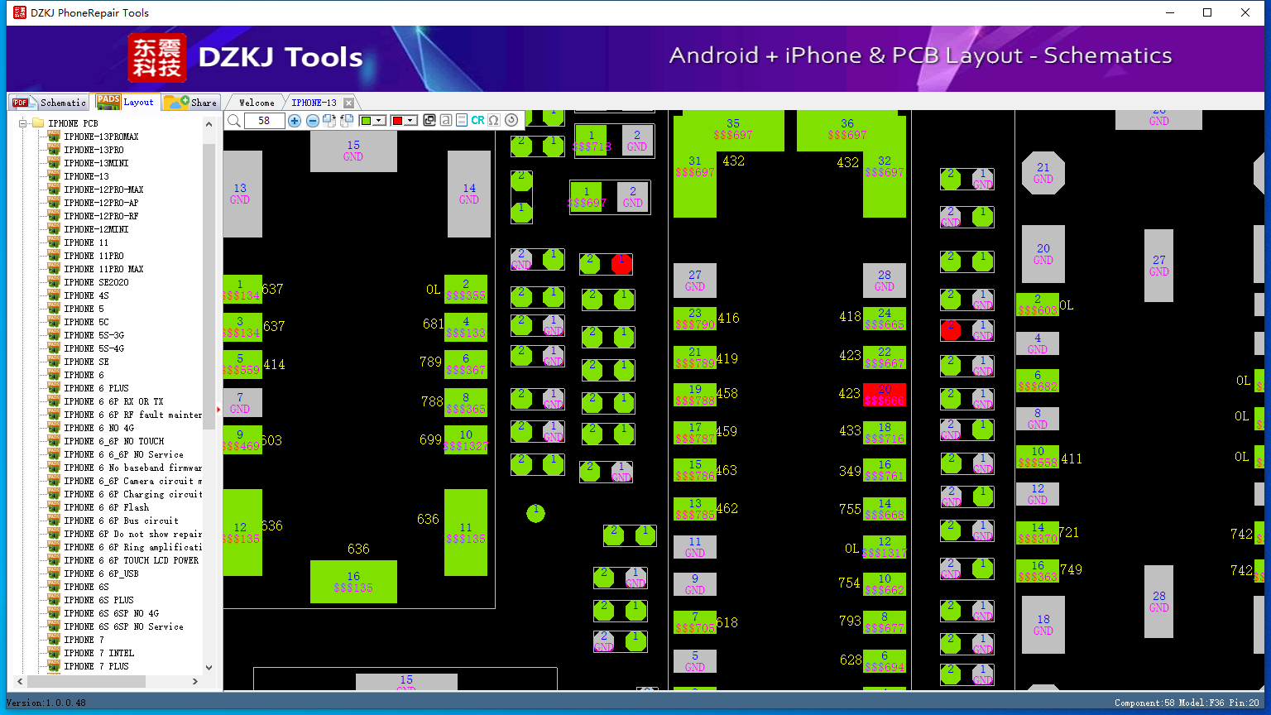Image resolution: width=1271 pixels, height=715 pixels.
Task: Click the tree horizontal scroll-right arrow
Action: click(x=195, y=681)
